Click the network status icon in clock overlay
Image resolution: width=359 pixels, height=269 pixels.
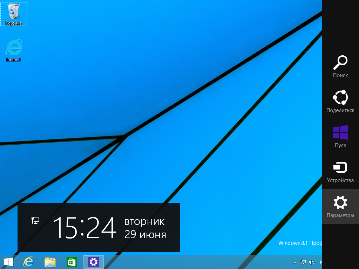pyautogui.click(x=35, y=220)
